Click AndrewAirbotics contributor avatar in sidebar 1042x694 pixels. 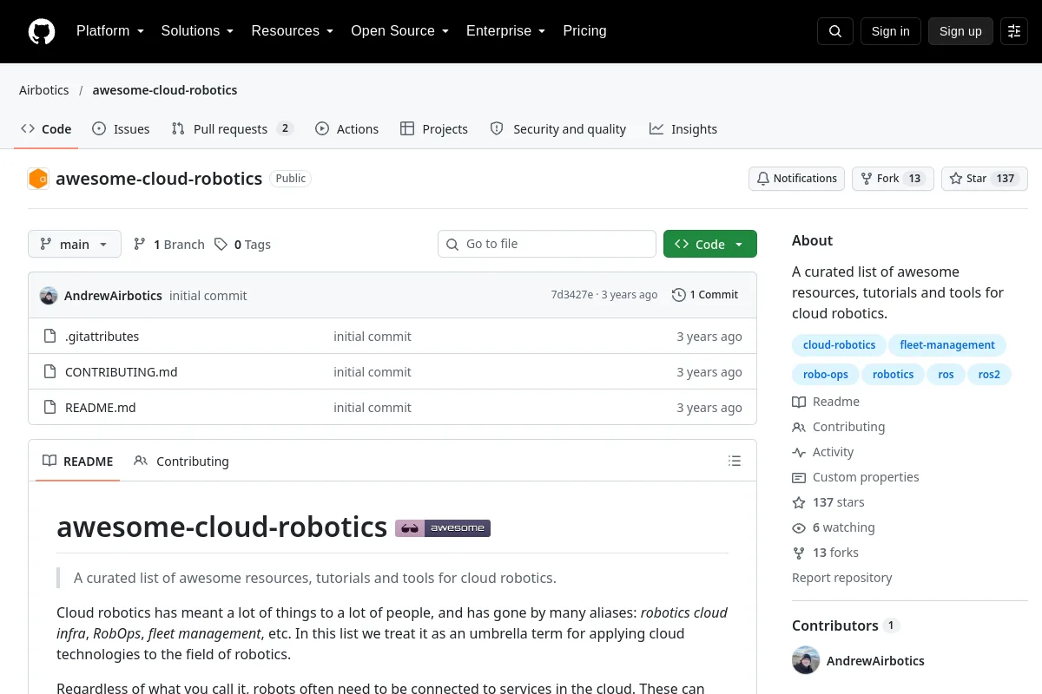[806, 660]
